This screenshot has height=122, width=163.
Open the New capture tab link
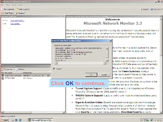(17, 20)
